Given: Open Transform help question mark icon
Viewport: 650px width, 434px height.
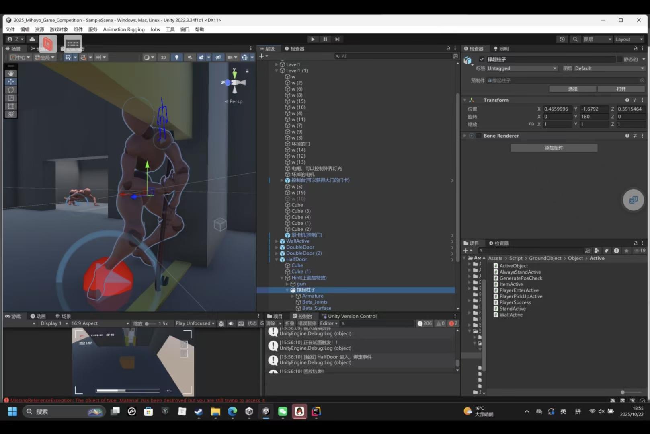Looking at the screenshot, I should (627, 100).
